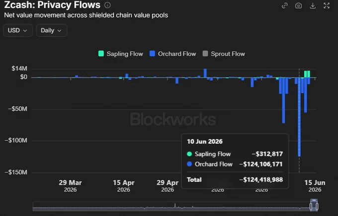
Task: Click the 15 Jun 2026 axis label
Action: pyautogui.click(x=315, y=186)
